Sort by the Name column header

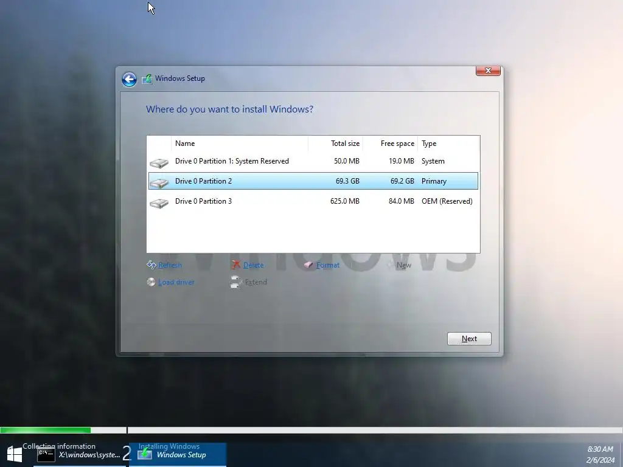[240, 144]
